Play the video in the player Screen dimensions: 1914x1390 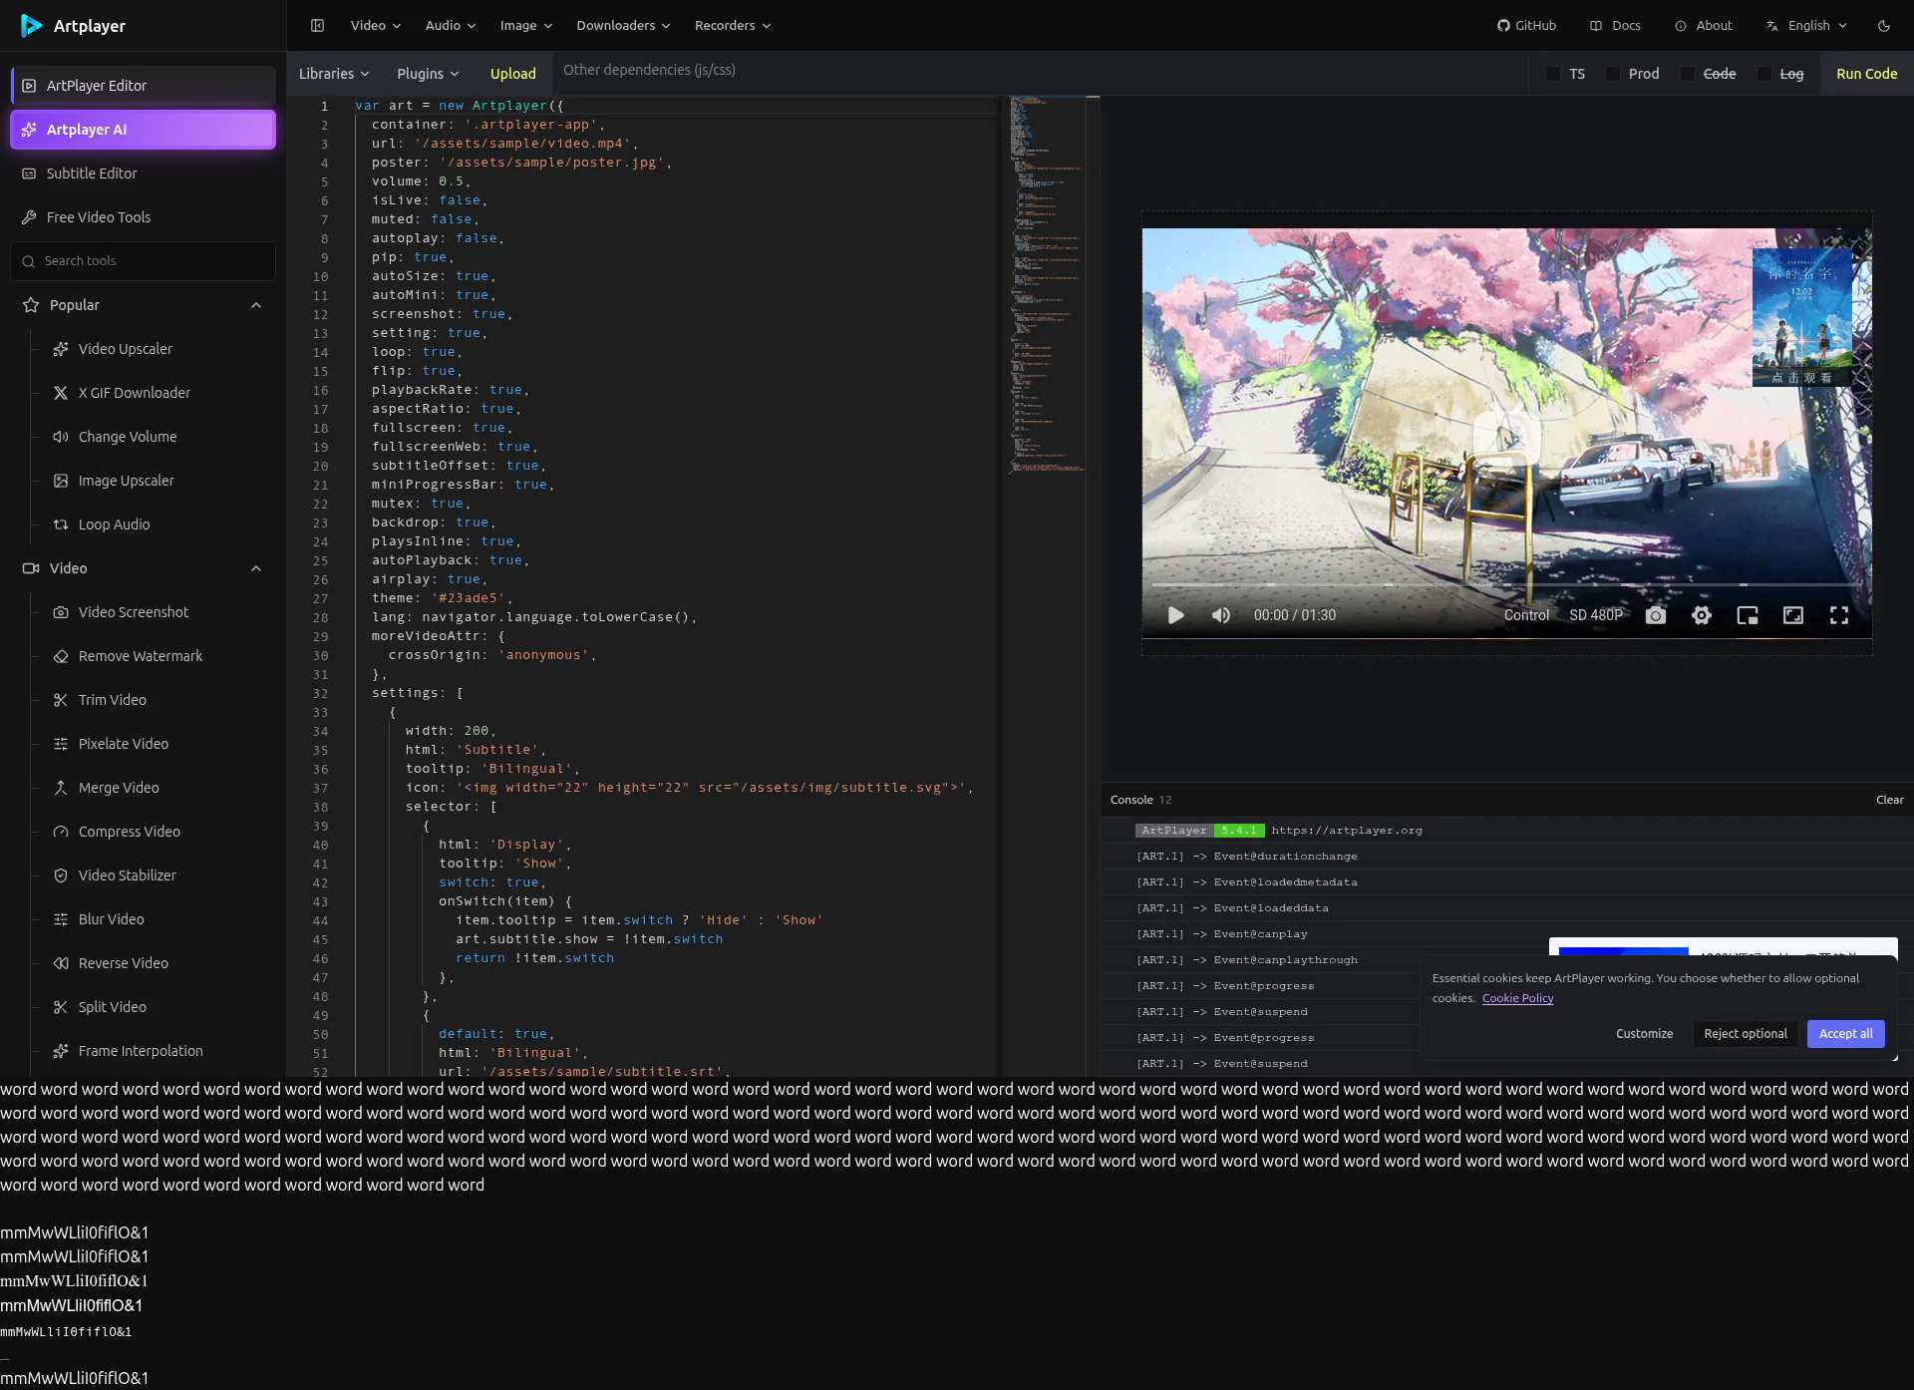[1175, 615]
